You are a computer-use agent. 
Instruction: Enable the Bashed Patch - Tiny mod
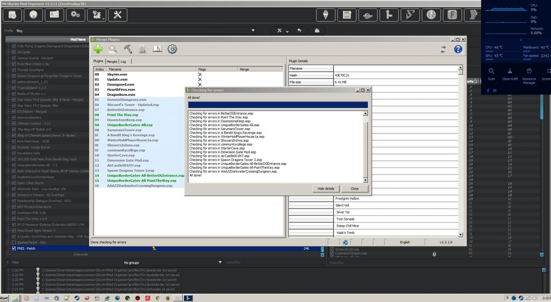pyautogui.click(x=14, y=242)
